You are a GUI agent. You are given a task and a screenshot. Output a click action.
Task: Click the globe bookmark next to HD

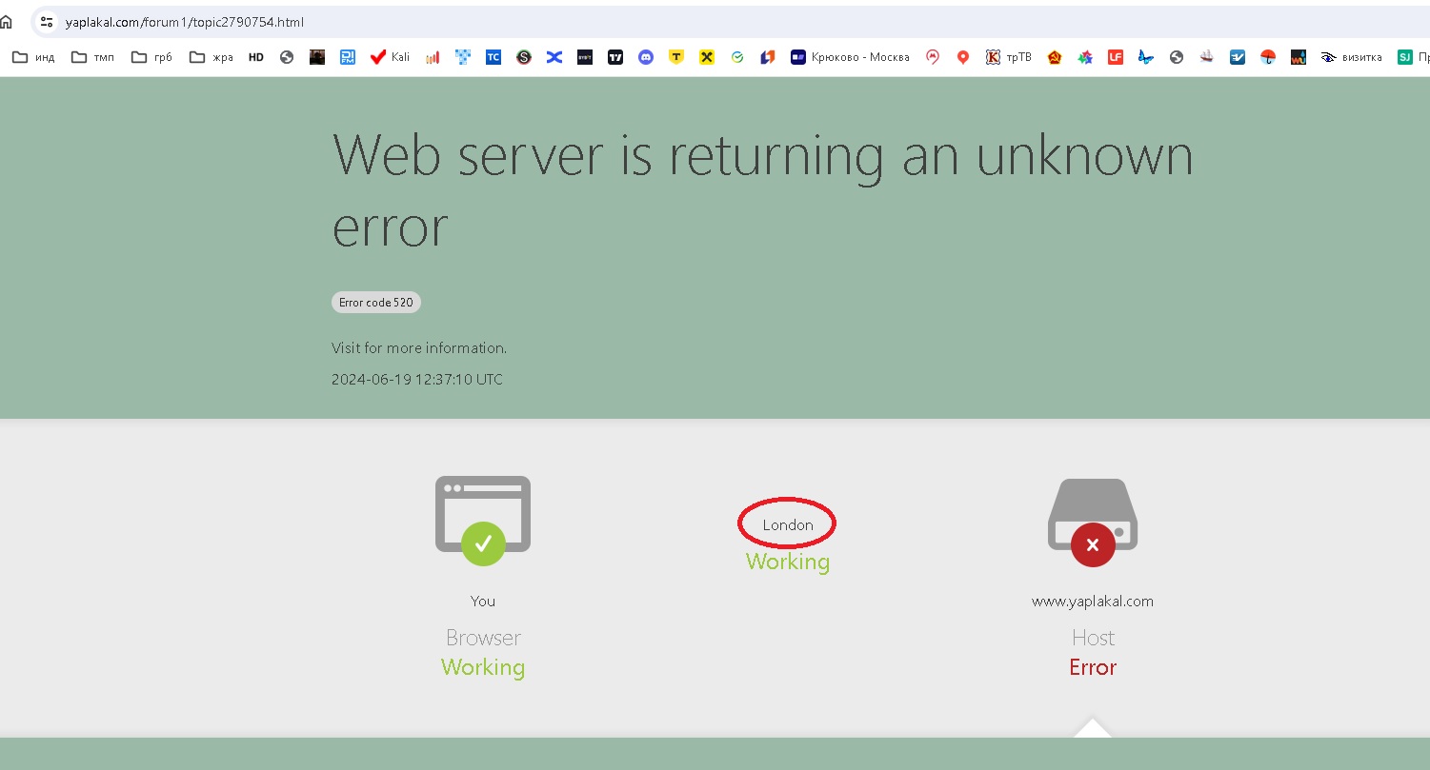click(287, 57)
